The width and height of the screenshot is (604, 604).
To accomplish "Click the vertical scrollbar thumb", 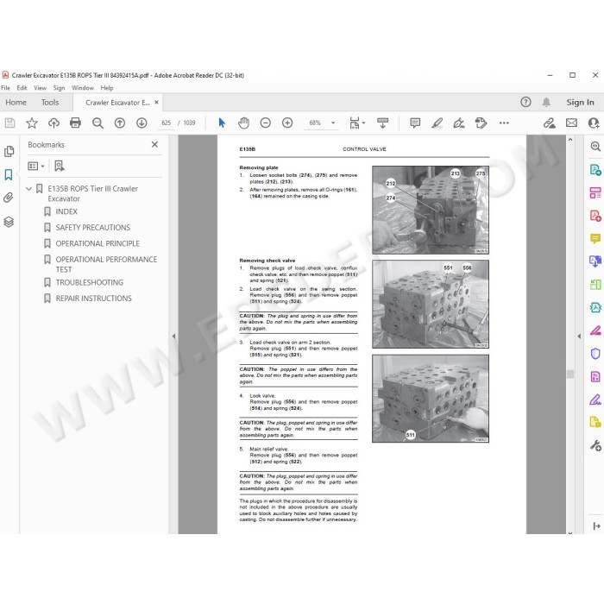I will (x=570, y=374).
